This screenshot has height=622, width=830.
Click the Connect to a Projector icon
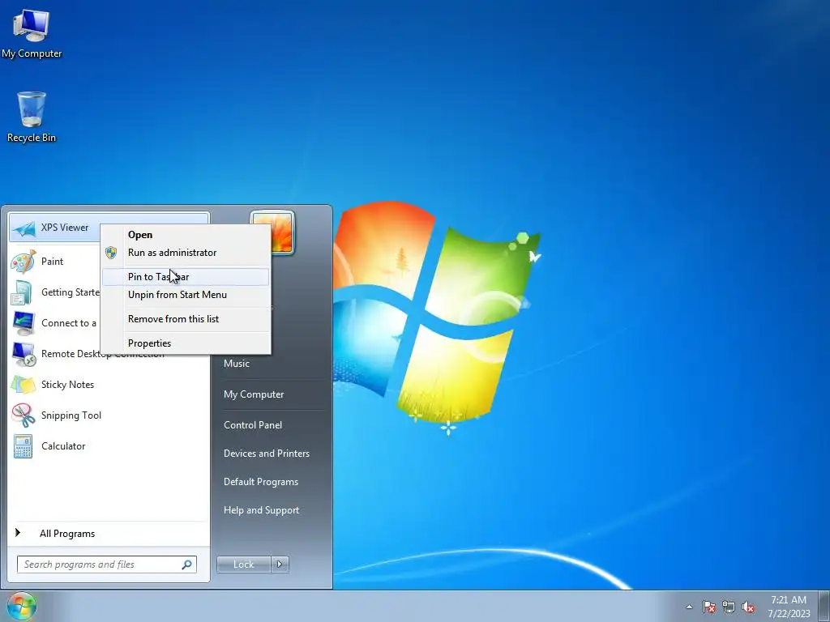click(x=24, y=323)
